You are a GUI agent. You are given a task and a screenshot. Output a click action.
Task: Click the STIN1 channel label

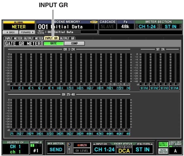point(144,88)
